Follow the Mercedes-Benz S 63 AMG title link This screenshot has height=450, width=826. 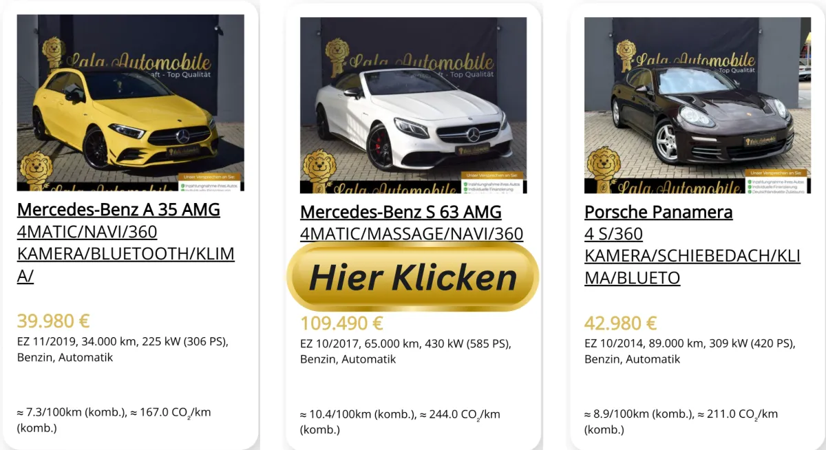click(x=401, y=212)
